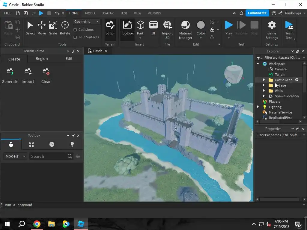Open Toolbox Inventory grid tab

31,144
